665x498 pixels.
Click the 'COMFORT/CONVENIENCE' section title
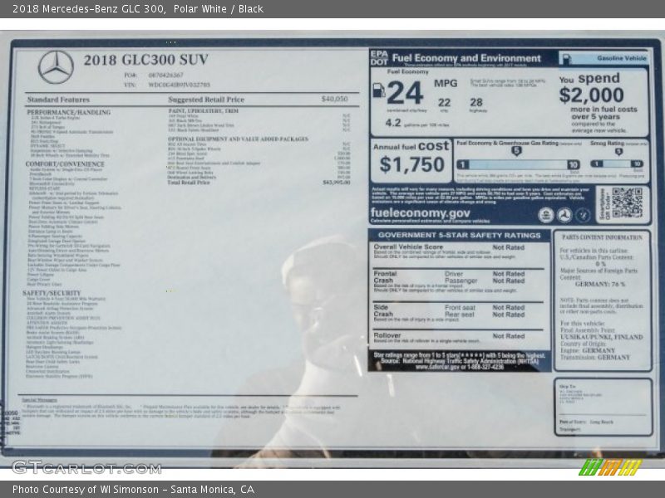pyautogui.click(x=65, y=164)
